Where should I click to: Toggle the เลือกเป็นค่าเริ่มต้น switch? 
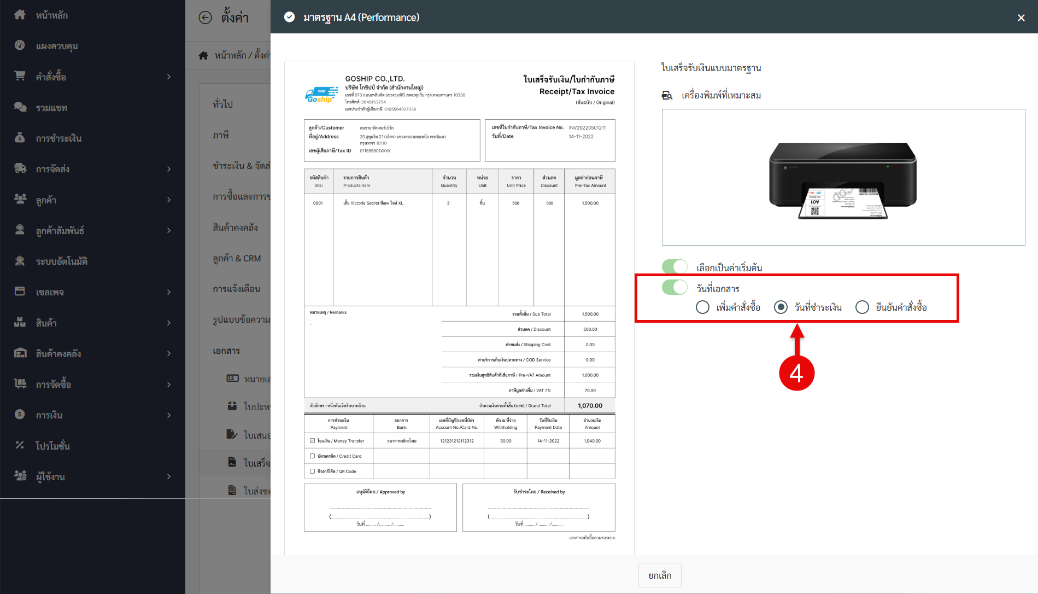[675, 267]
